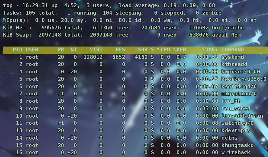Select the systemd process name

tap(233, 57)
